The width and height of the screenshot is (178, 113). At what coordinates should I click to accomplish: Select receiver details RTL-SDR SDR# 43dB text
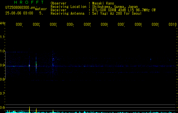tap(109, 10)
